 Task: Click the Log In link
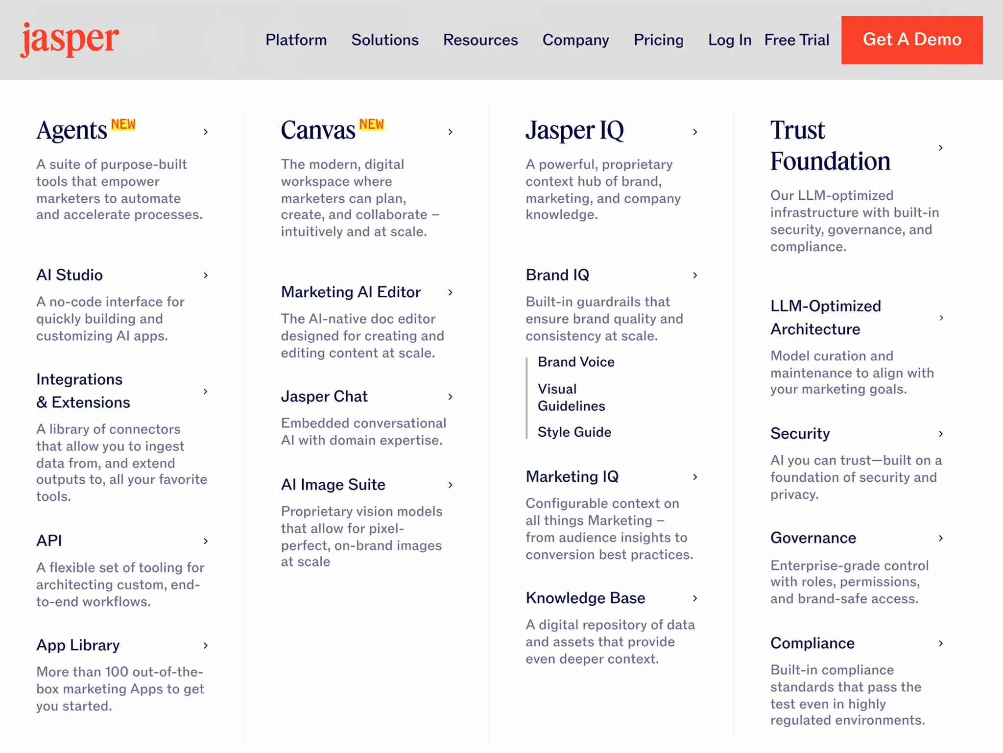coord(730,40)
